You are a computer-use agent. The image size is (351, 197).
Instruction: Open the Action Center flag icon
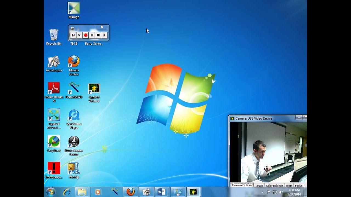coord(269,192)
